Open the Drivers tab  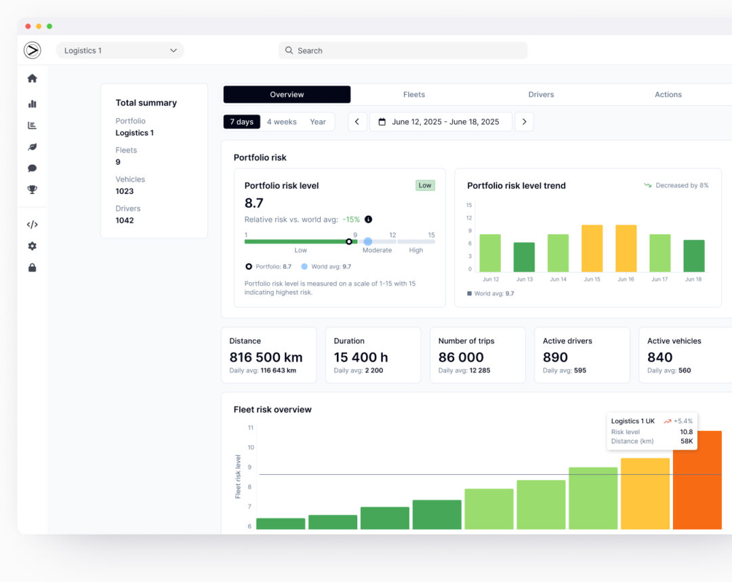tap(541, 94)
